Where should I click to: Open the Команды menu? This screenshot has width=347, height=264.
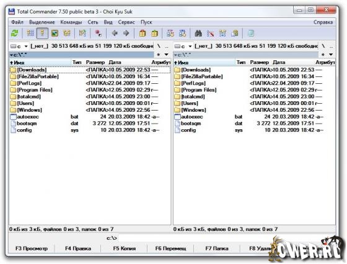[x=71, y=22]
